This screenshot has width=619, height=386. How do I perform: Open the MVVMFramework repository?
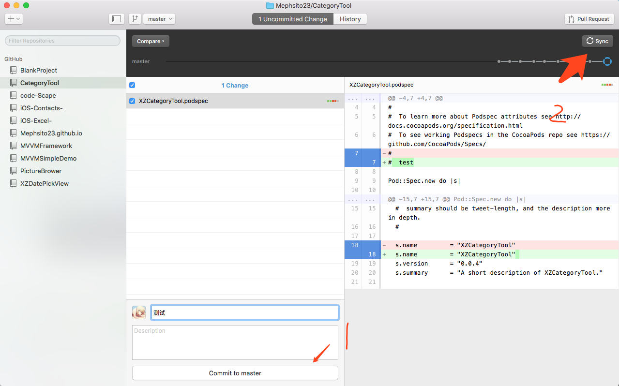pos(46,146)
